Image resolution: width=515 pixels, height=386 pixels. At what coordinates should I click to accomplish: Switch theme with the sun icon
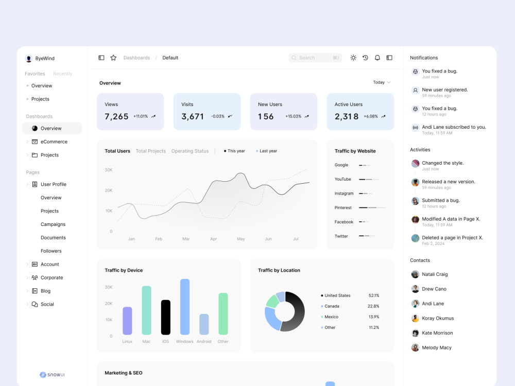(353, 58)
